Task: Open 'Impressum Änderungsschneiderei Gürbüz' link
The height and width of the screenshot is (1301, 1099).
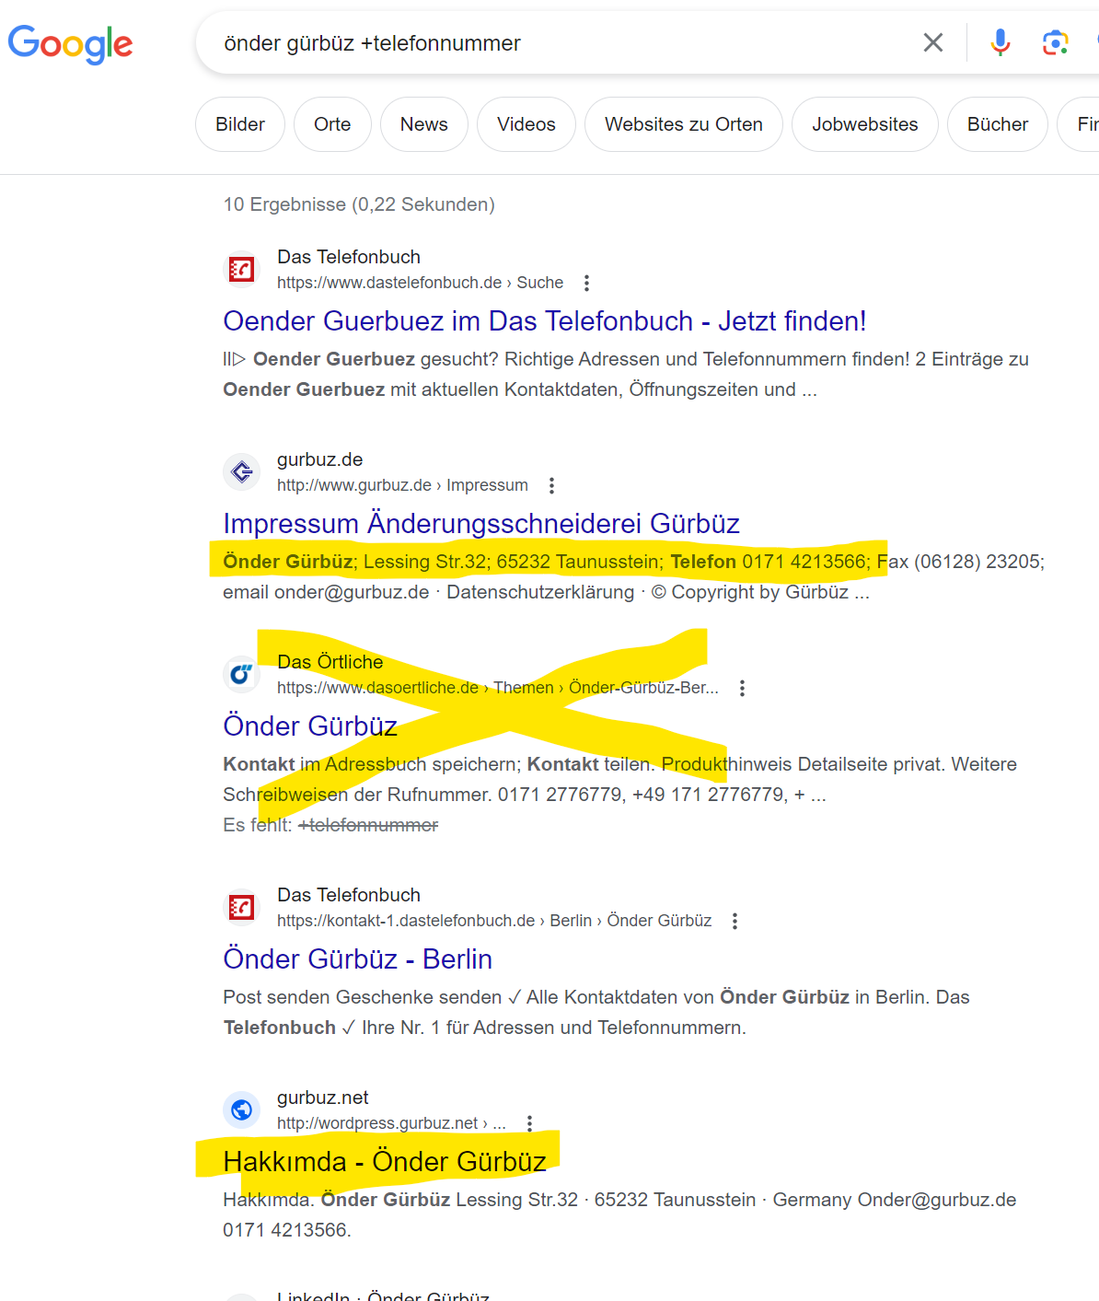Action: pos(481,524)
